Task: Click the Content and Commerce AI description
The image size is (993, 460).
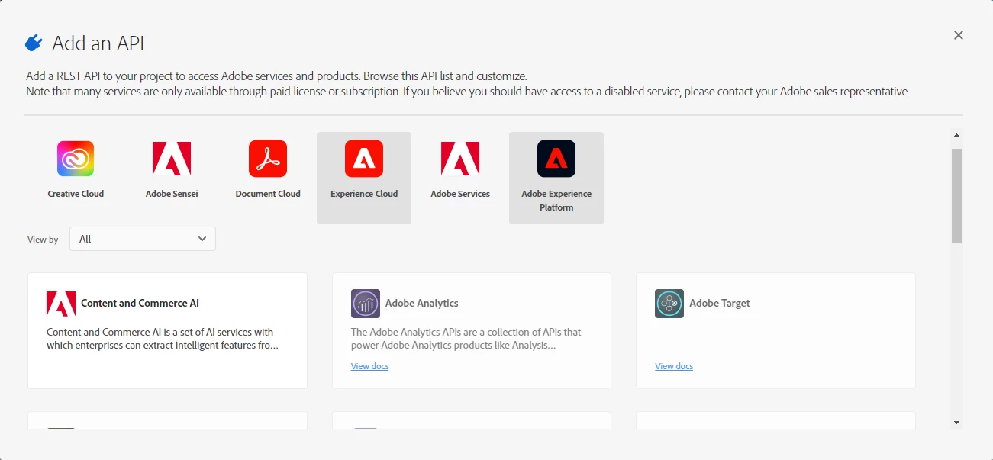Action: pyautogui.click(x=163, y=339)
